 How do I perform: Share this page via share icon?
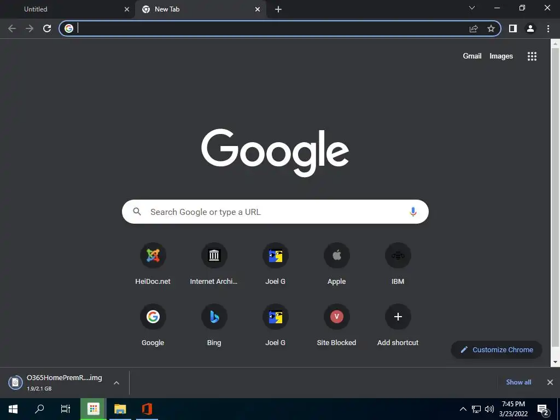click(474, 28)
